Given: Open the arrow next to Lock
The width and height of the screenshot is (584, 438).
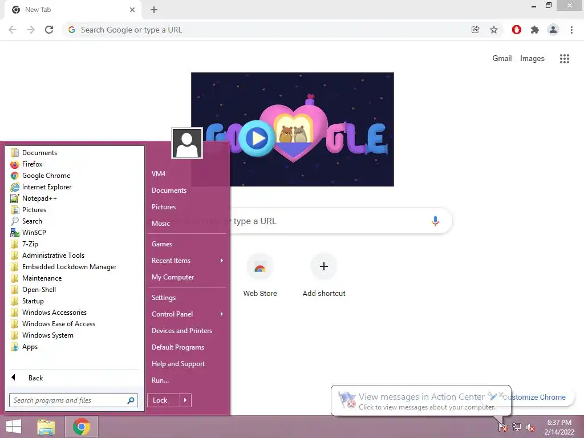Looking at the screenshot, I should (x=185, y=400).
